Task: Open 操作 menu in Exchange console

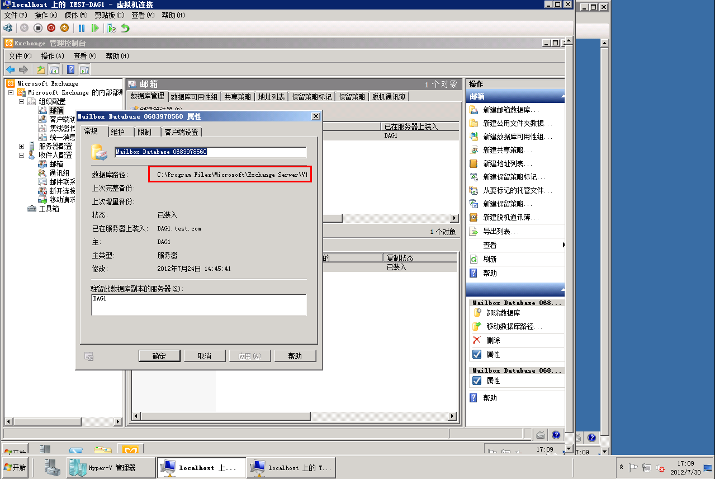Action: [52, 56]
